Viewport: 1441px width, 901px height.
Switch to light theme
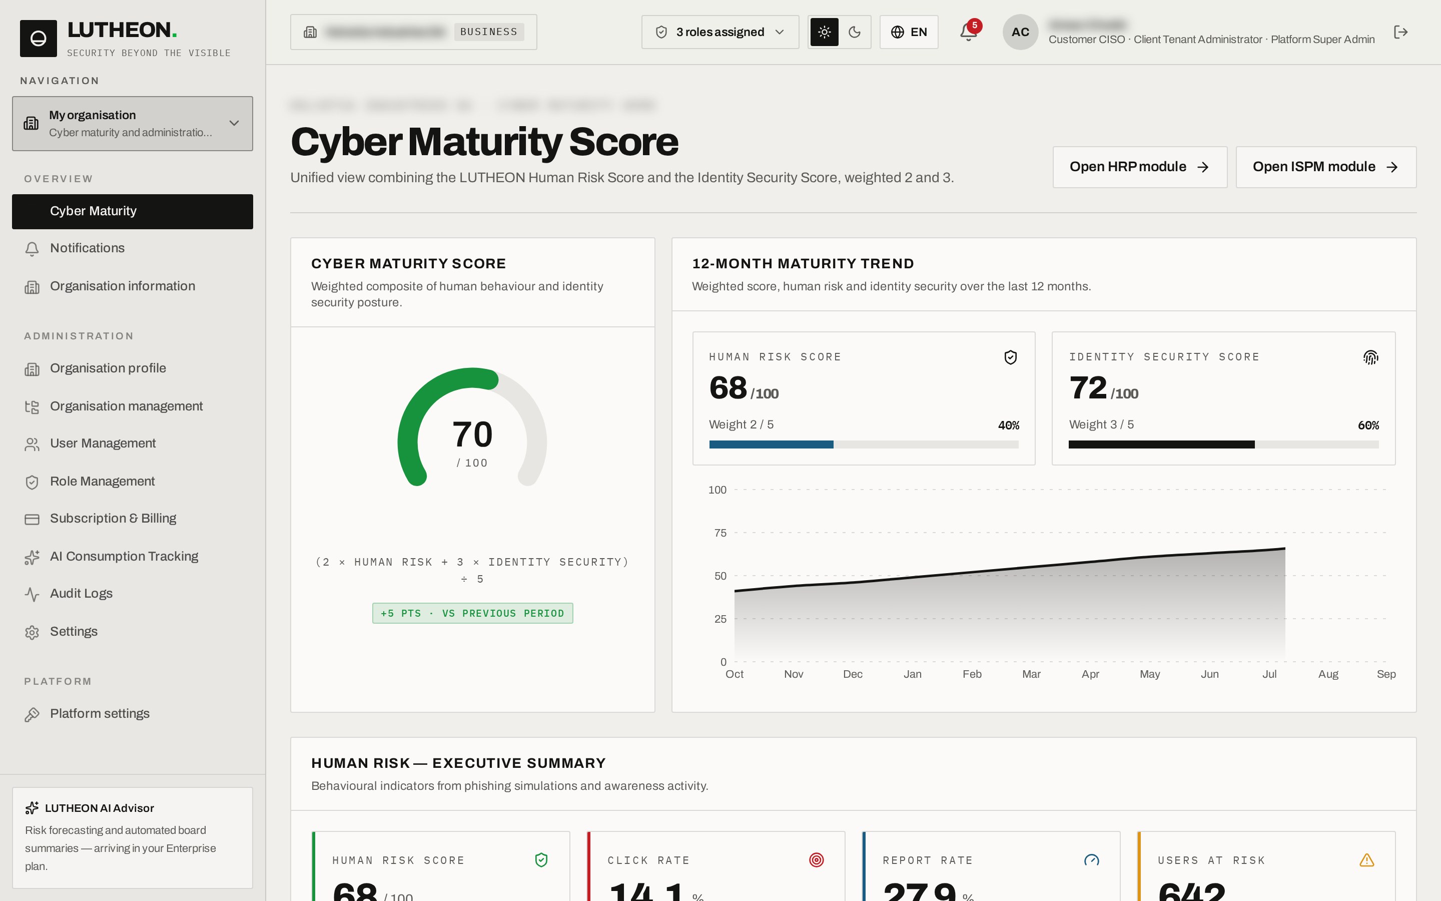pos(824,32)
